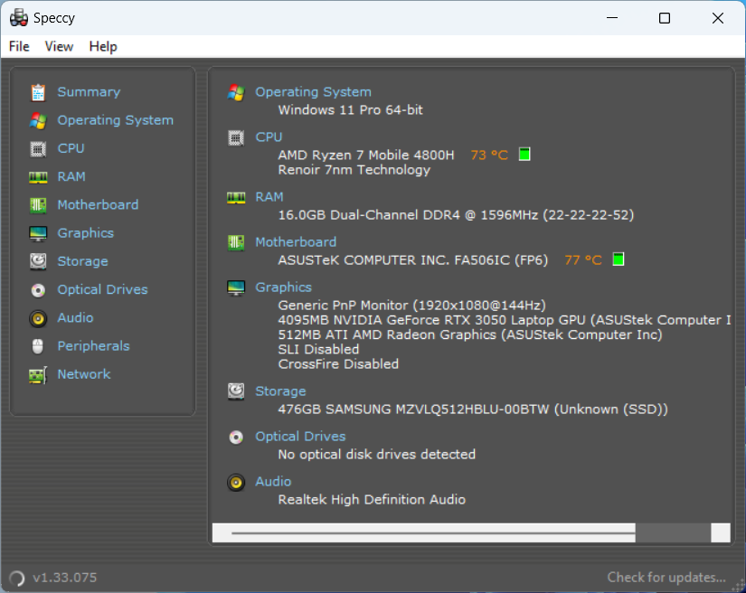746x593 pixels.
Task: Click the RAM heading link in summary
Action: coord(269,197)
